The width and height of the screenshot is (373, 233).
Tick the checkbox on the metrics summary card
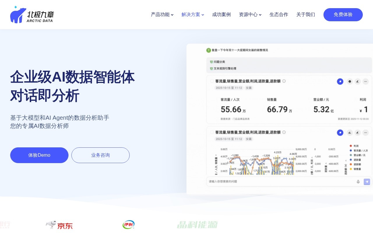[212, 81]
